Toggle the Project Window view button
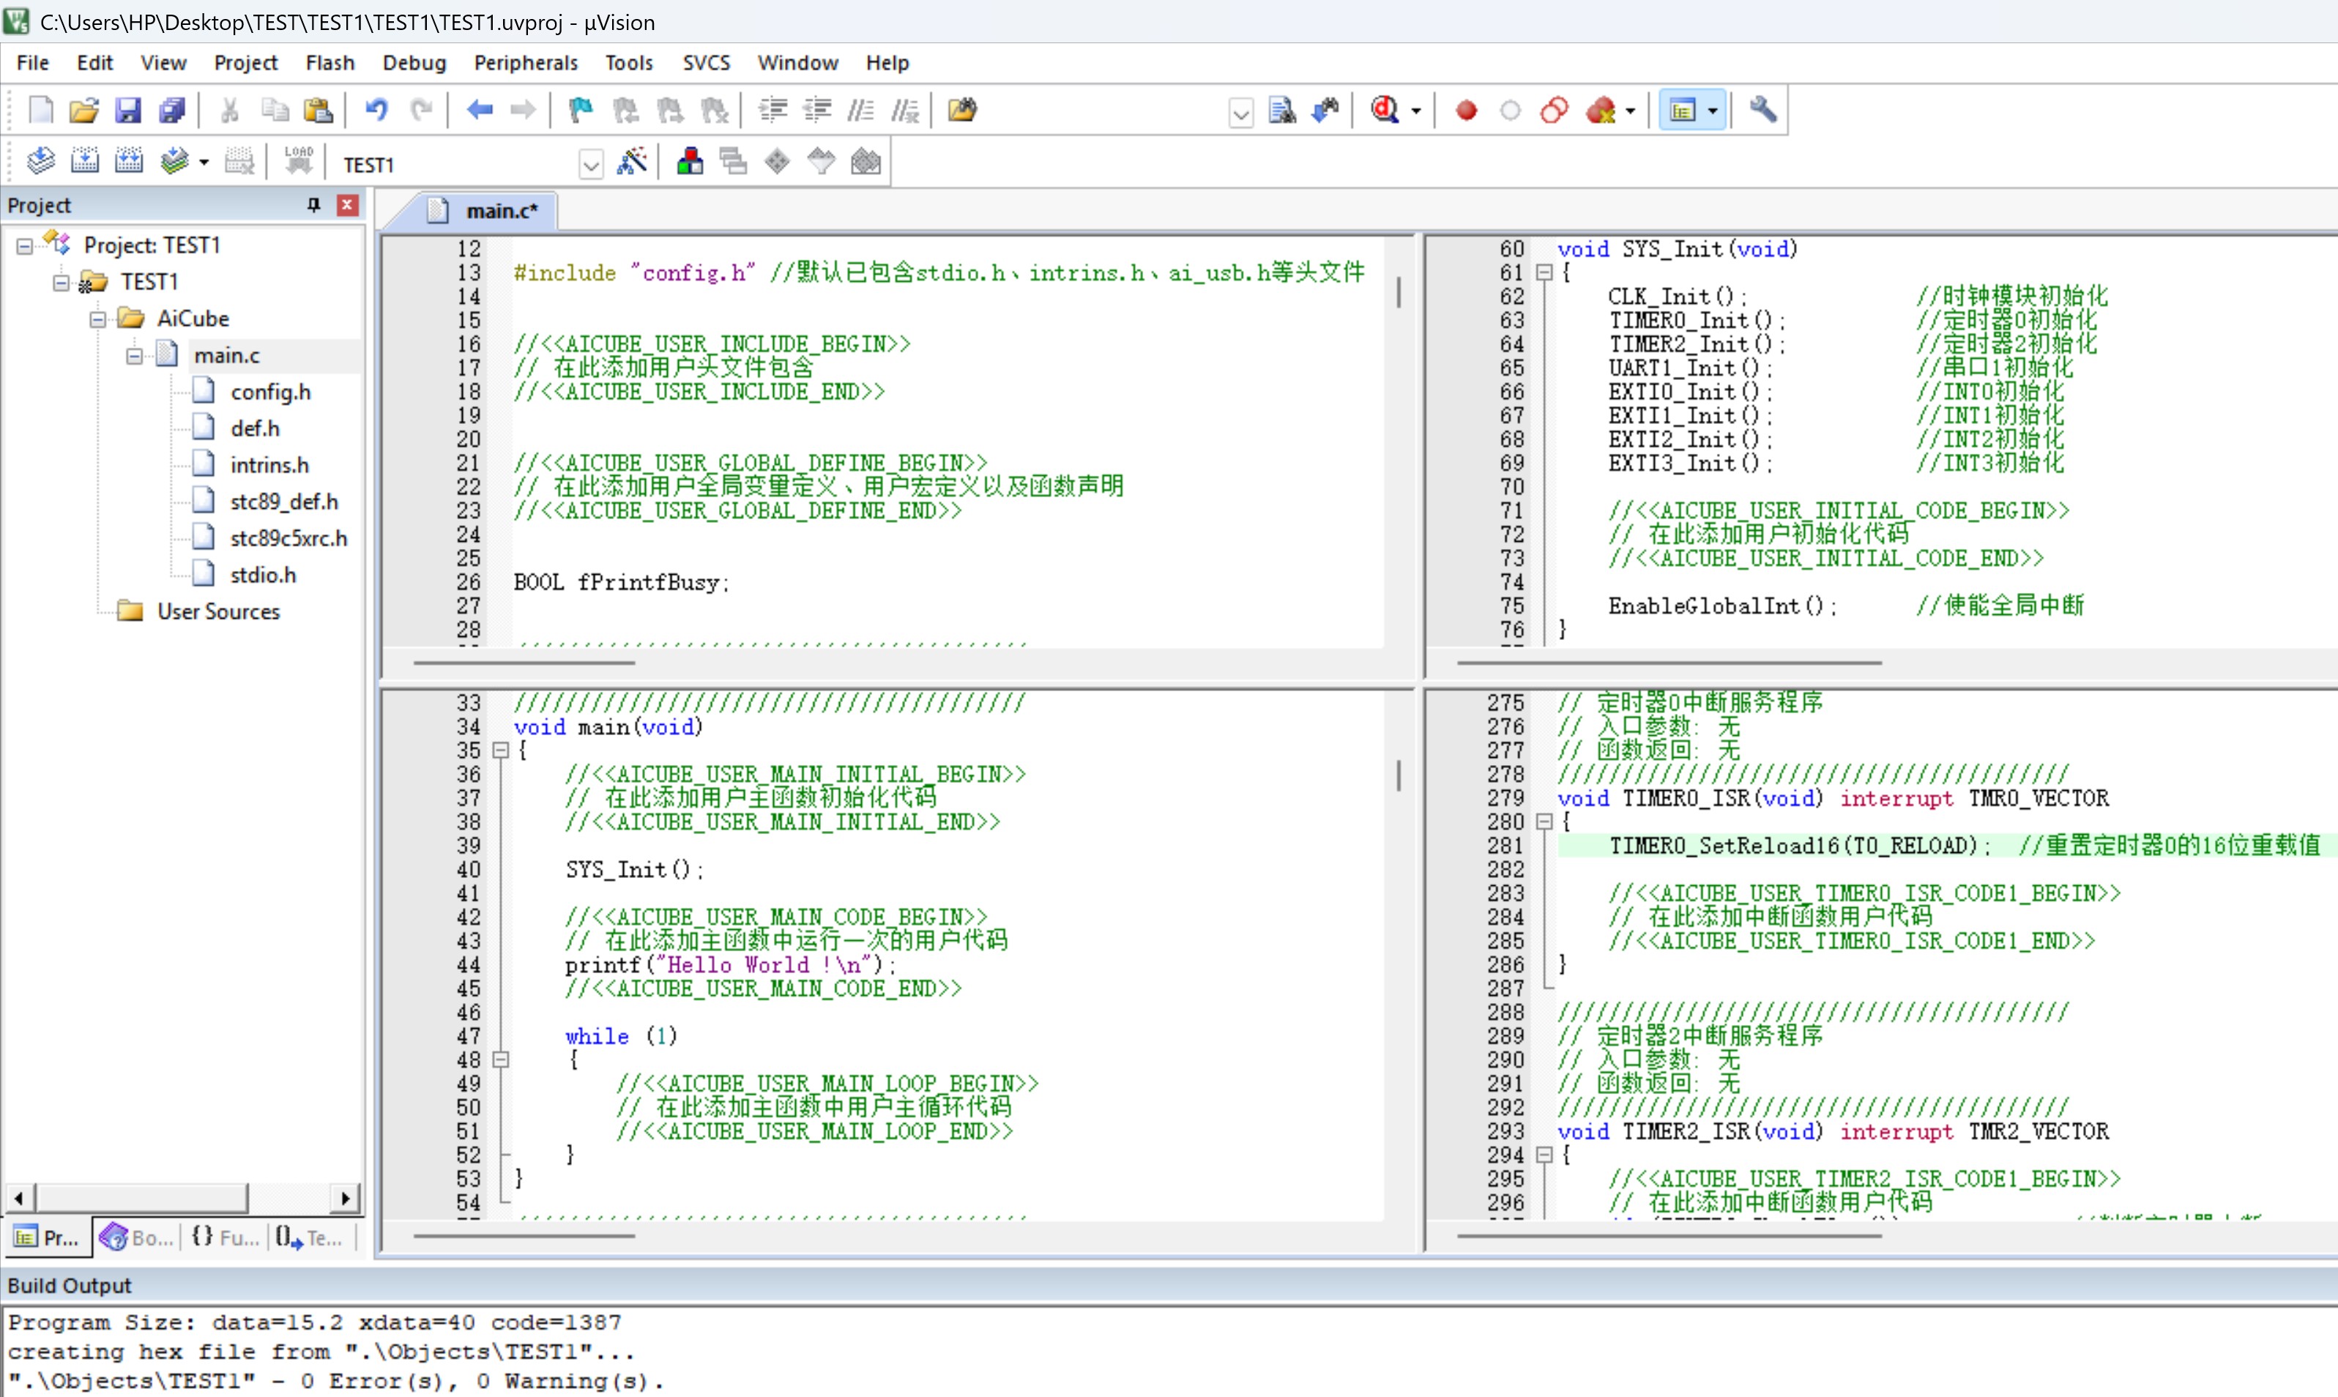The height and width of the screenshot is (1397, 2338). tap(1683, 111)
